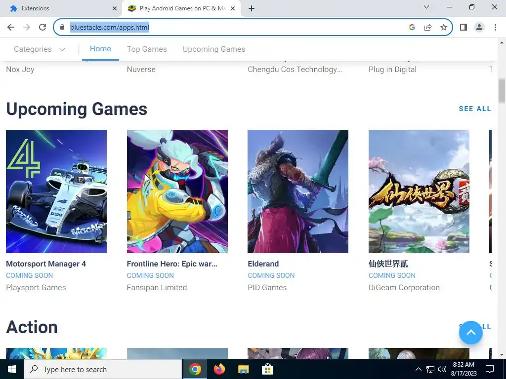Click Fansipan Limited developer name
The height and width of the screenshot is (379, 506).
click(157, 288)
